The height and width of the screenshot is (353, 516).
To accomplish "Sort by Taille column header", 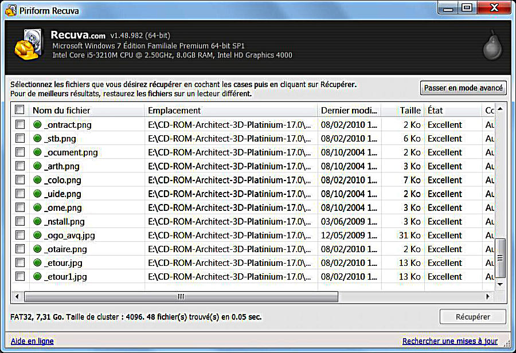I will 403,111.
